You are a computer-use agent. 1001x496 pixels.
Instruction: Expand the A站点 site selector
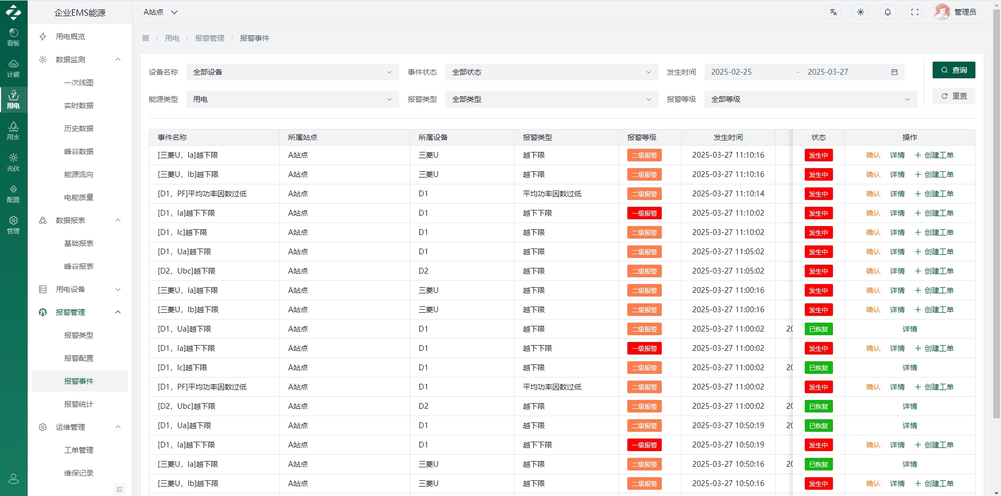(x=161, y=12)
